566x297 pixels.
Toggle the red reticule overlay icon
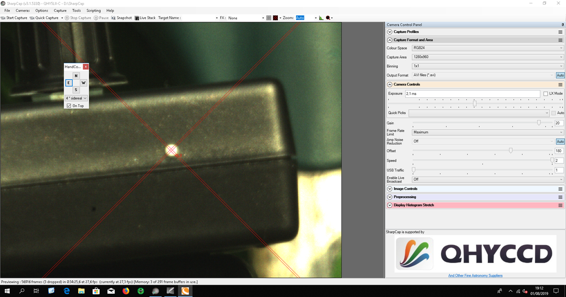point(276,18)
